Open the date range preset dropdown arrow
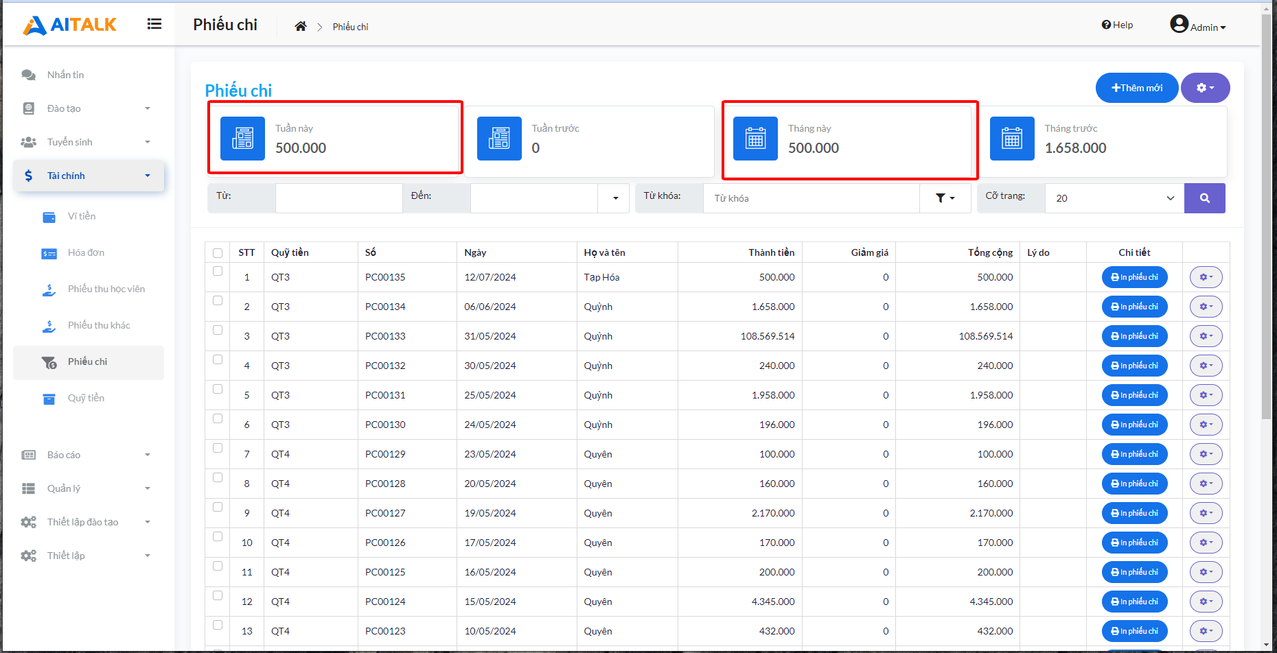 click(615, 198)
